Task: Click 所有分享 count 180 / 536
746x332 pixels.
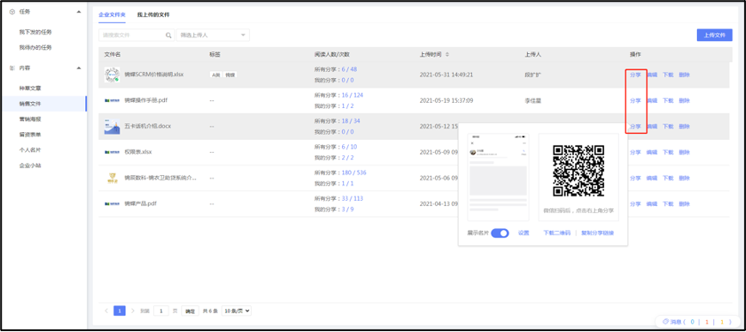Action: [354, 172]
